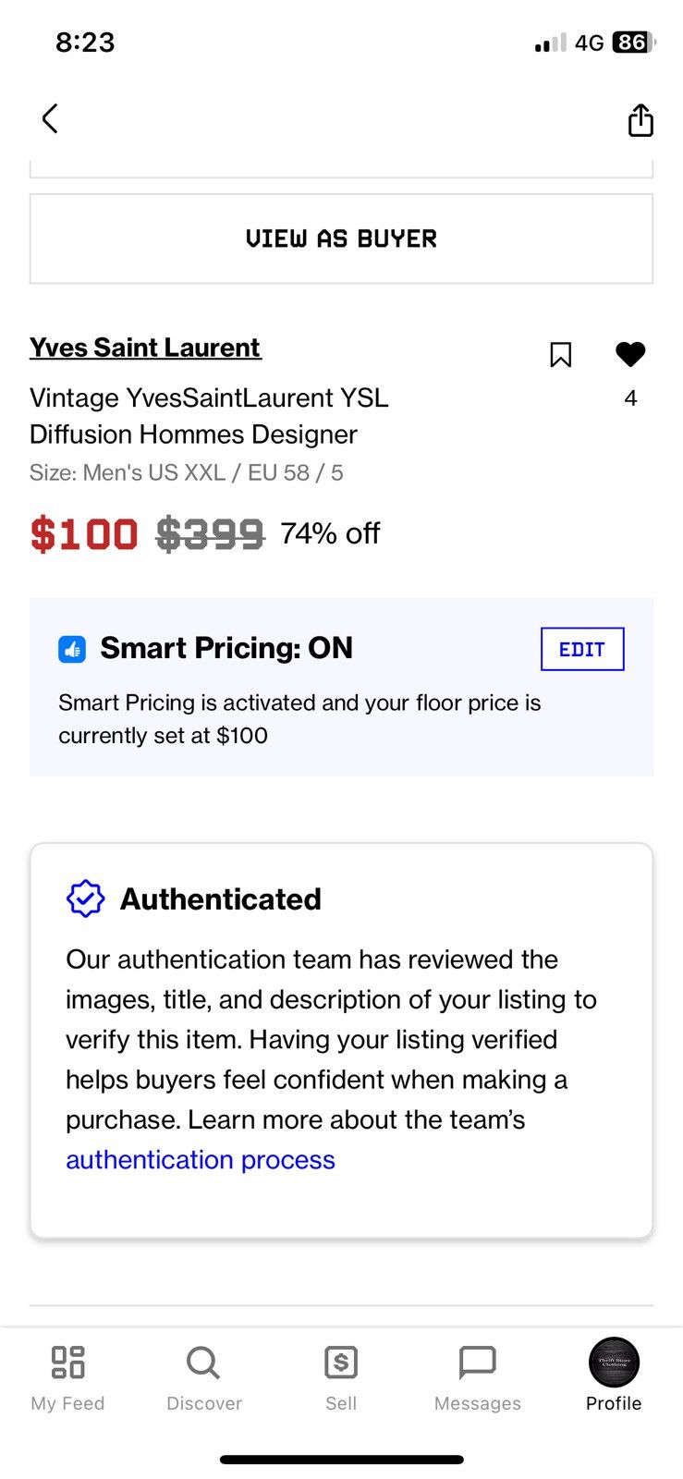Open My Feed tab
The image size is (683, 1479).
coord(67,1378)
